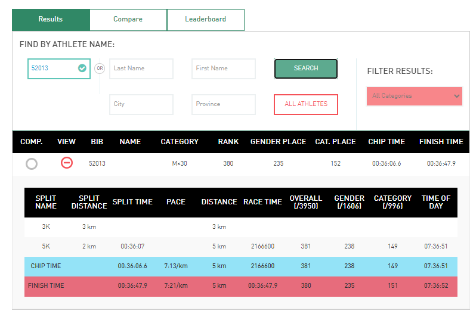This screenshot has width=470, height=317.
Task: Click the bib number field containing 52013
Action: click(x=52, y=69)
